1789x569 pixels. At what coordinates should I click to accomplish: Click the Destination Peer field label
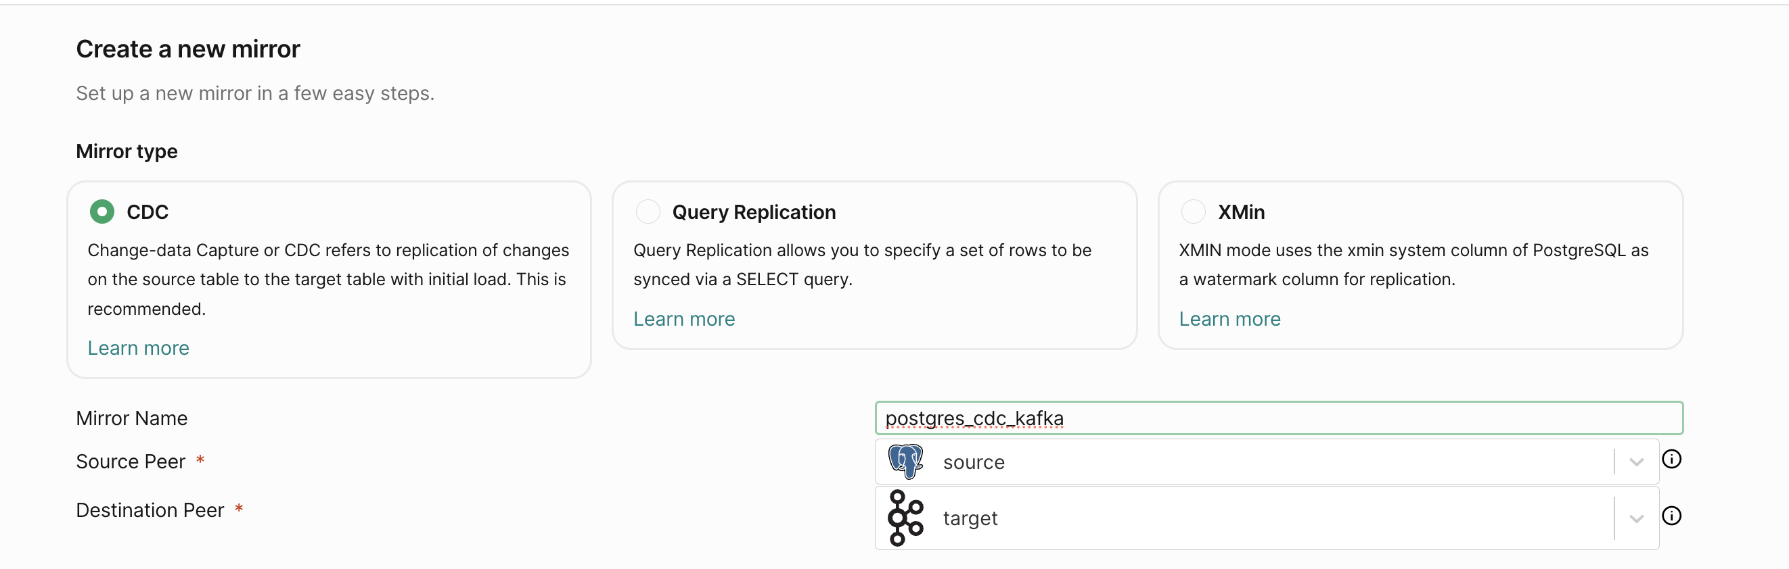coord(150,510)
